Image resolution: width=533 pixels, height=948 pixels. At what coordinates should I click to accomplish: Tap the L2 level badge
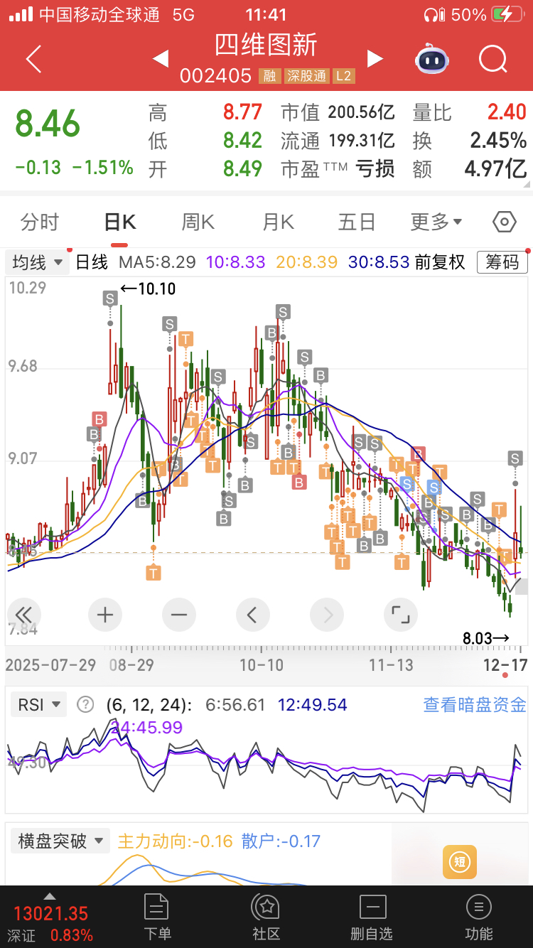pyautogui.click(x=344, y=76)
